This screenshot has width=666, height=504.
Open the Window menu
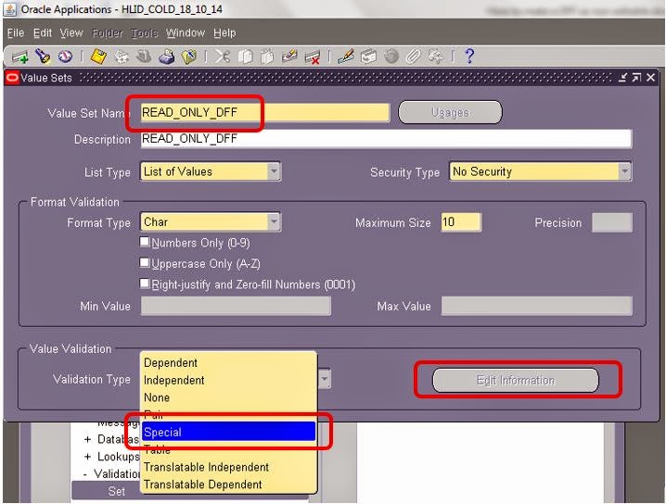186,32
